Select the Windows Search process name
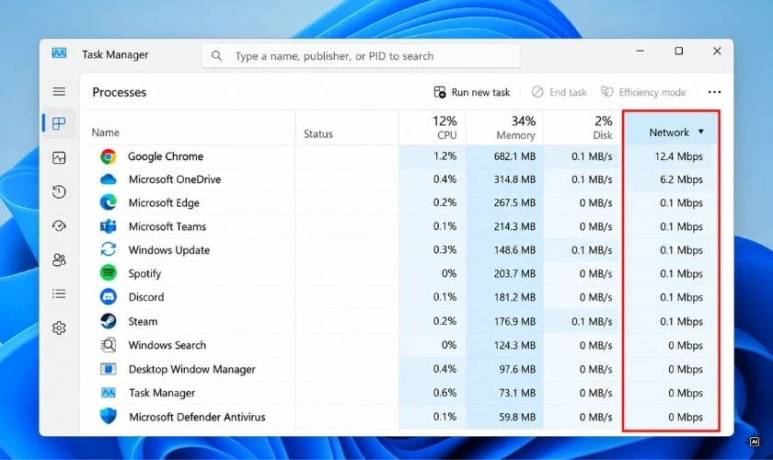773x460 pixels. (x=167, y=345)
